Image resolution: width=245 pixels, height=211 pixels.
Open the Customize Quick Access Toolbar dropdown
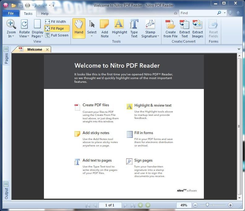(x=53, y=6)
